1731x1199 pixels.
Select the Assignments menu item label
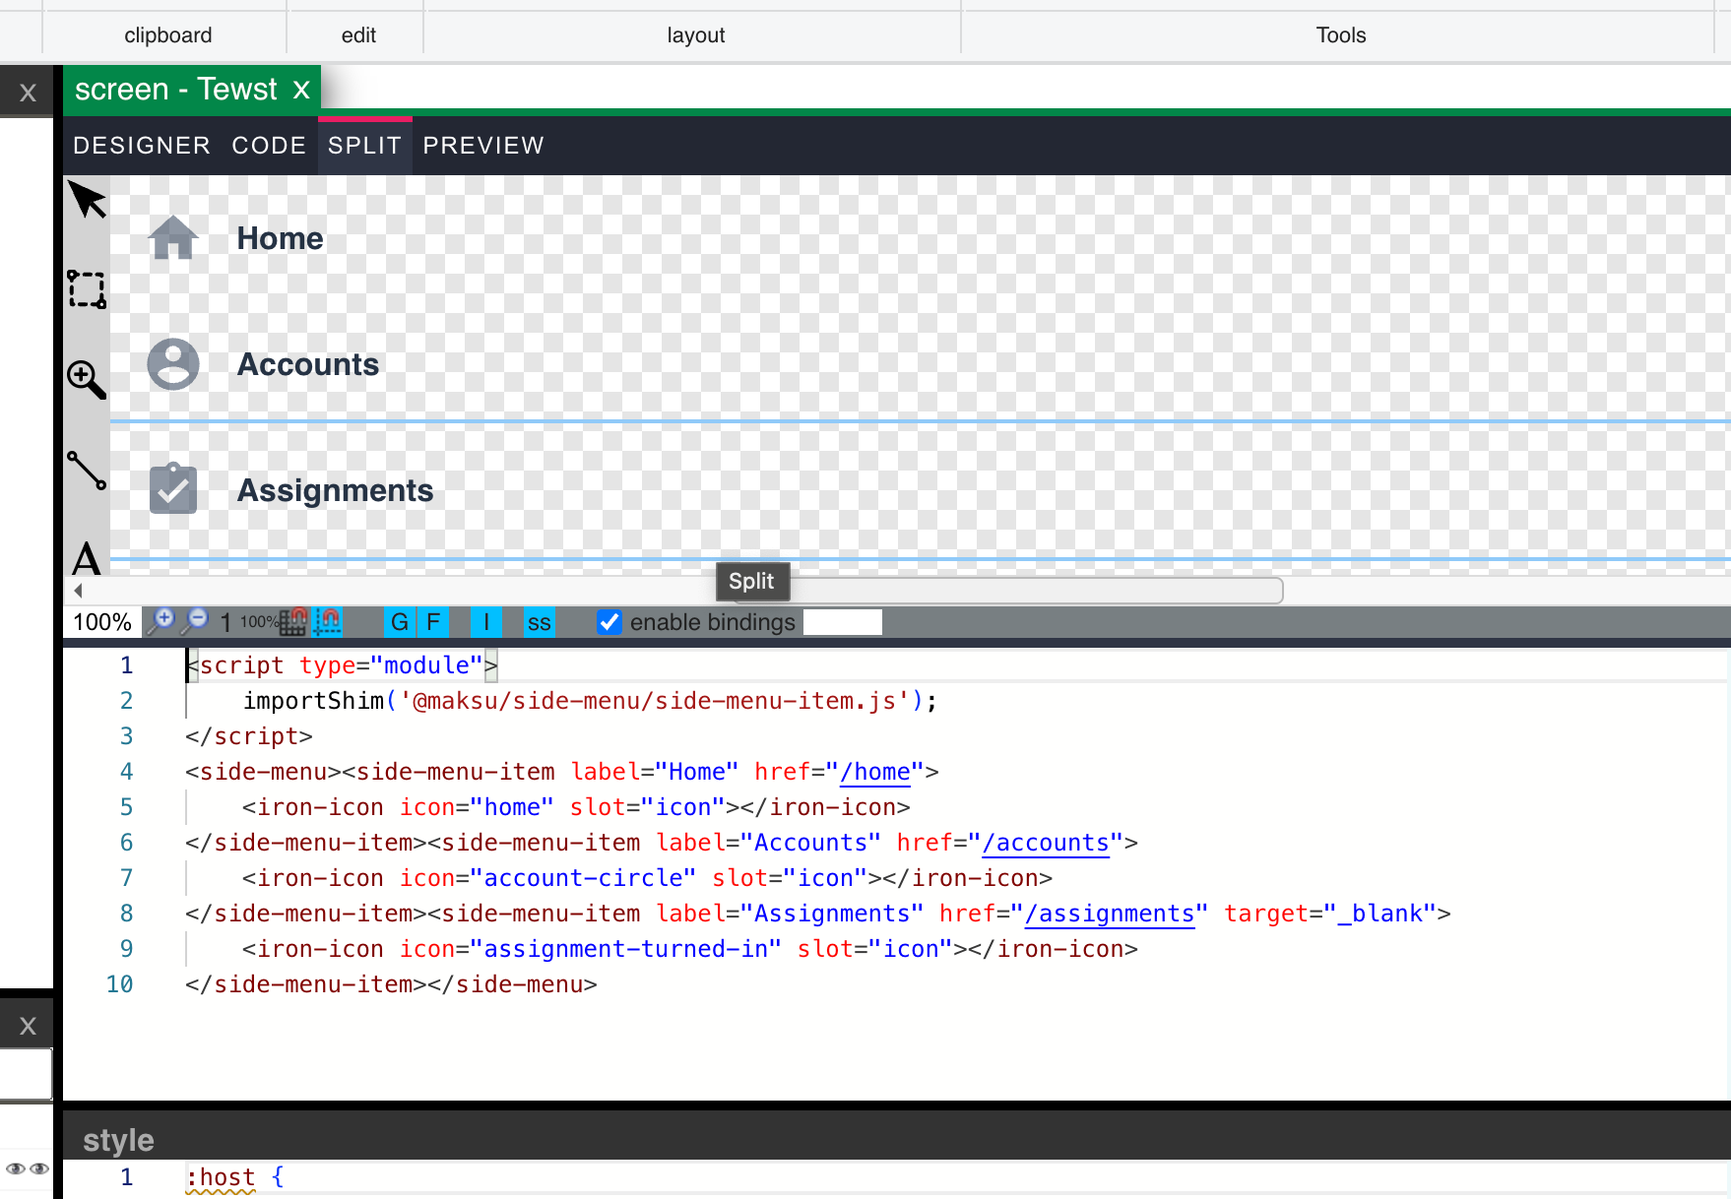336,490
